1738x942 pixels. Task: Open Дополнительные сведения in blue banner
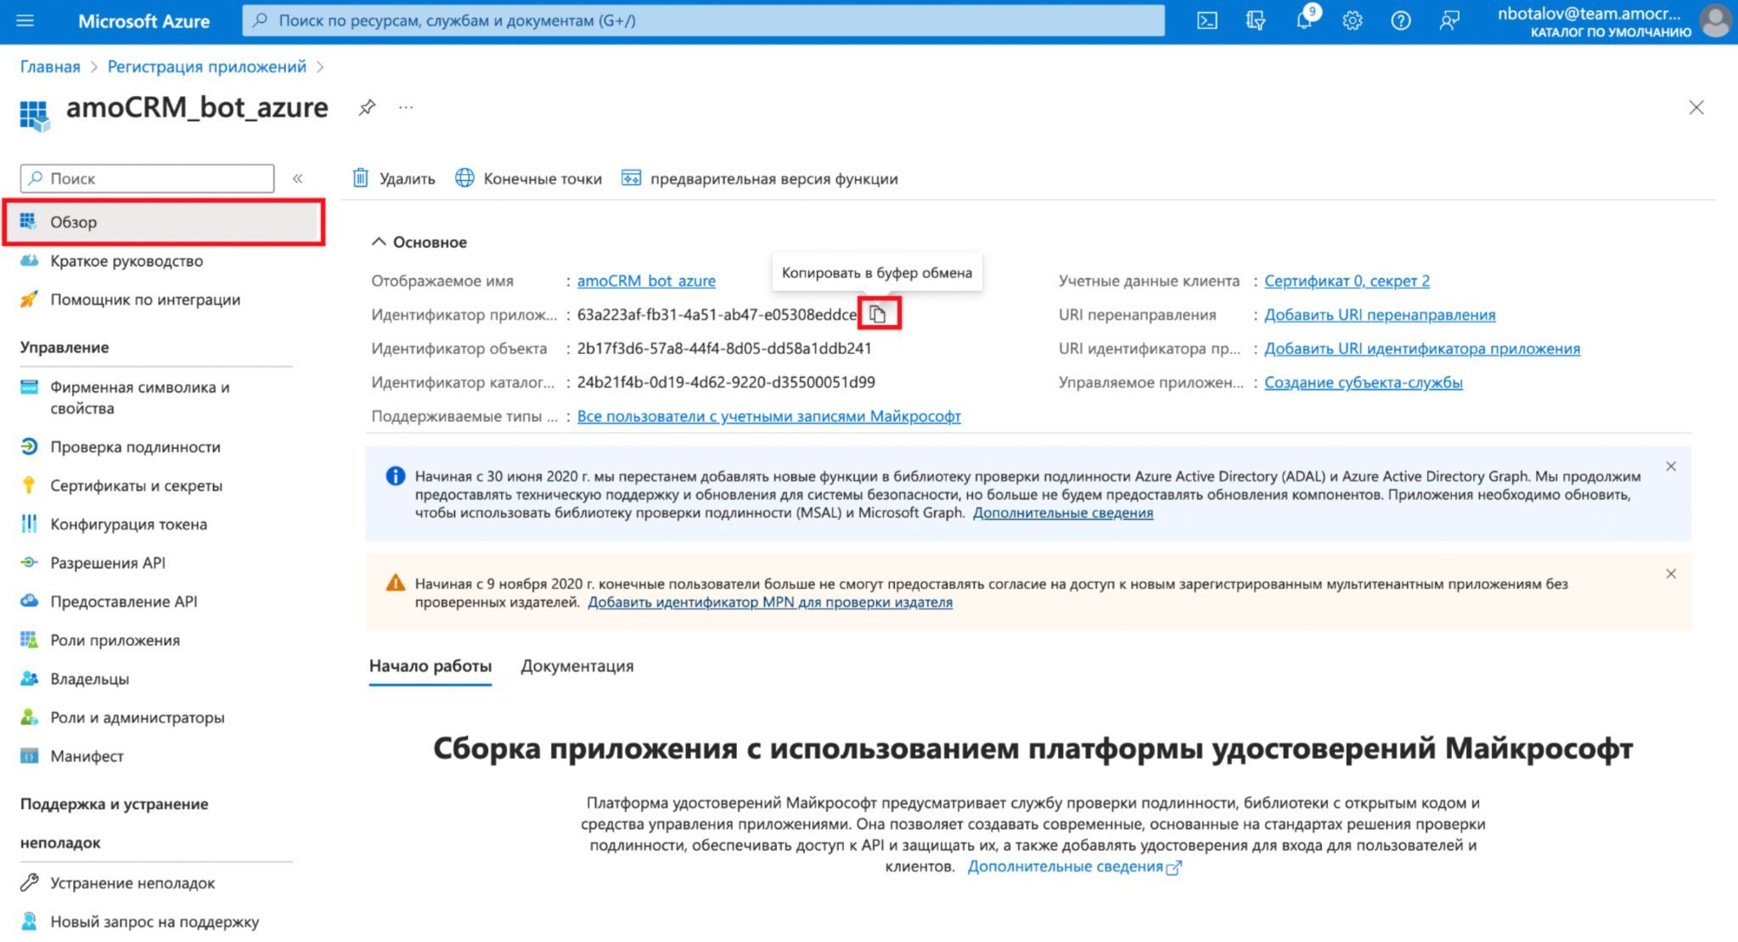1063,513
